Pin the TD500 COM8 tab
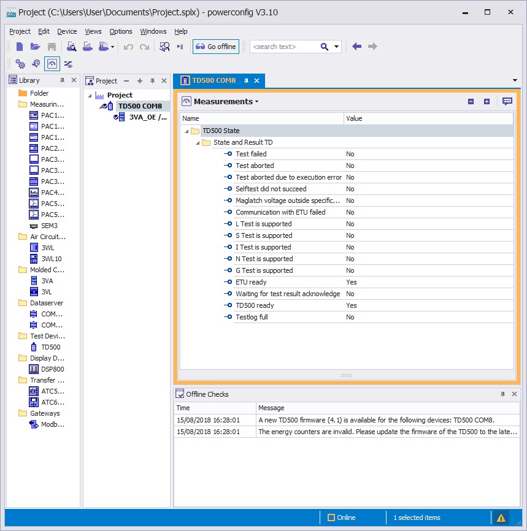The height and width of the screenshot is (531, 527). [246, 80]
